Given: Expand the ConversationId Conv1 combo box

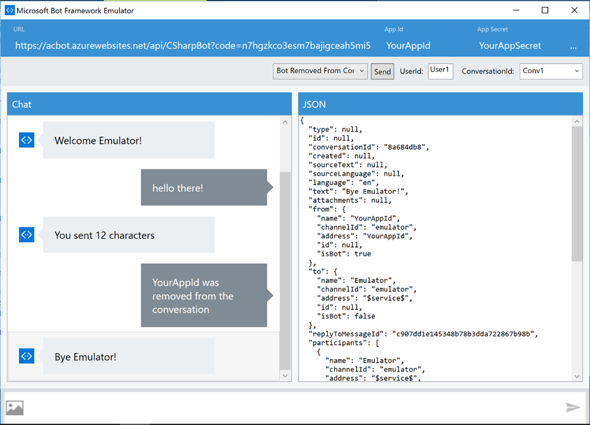Looking at the screenshot, I should (551, 71).
